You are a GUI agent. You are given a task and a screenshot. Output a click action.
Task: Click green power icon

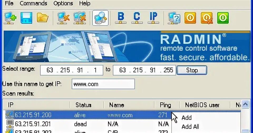click(x=223, y=18)
